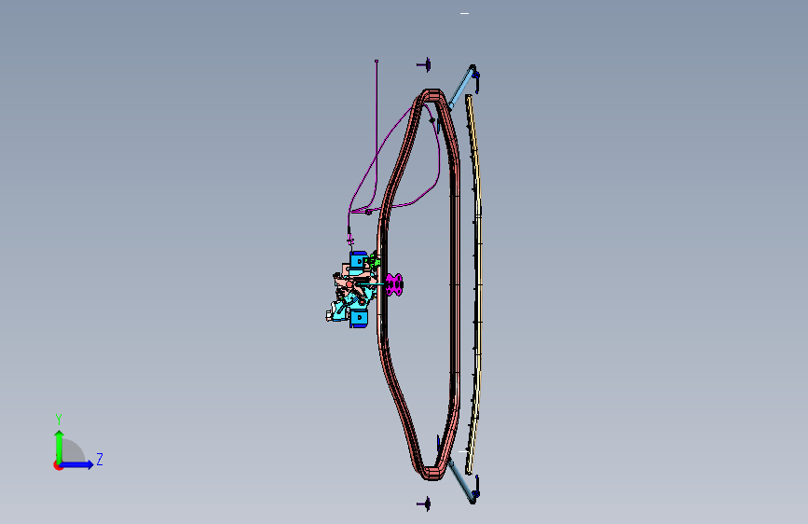Click the green Y axis arrow of triad
Image resolution: width=808 pixels, height=524 pixels.
pyautogui.click(x=60, y=446)
